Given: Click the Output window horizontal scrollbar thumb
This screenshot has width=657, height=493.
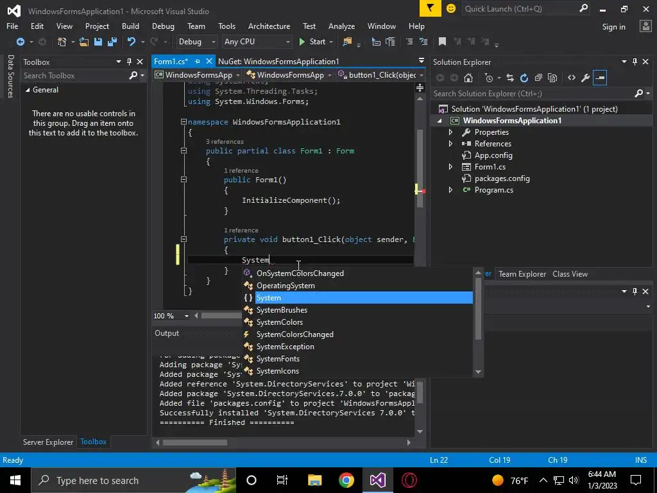Looking at the screenshot, I should 195,442.
